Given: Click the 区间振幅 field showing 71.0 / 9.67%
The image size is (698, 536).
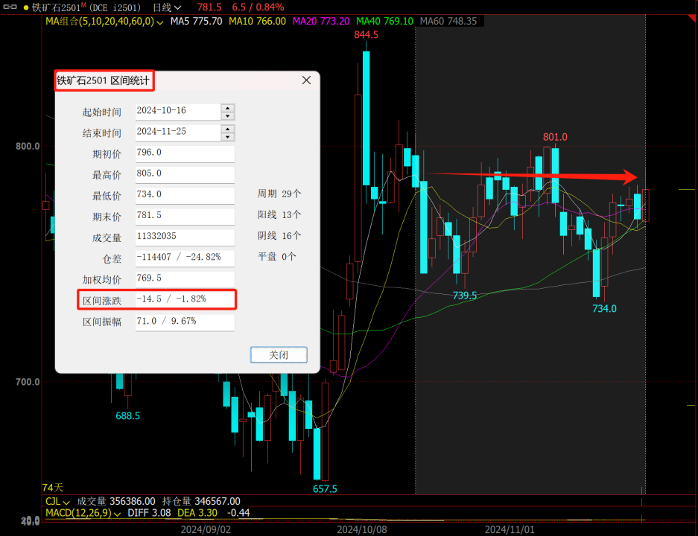Looking at the screenshot, I should [185, 322].
